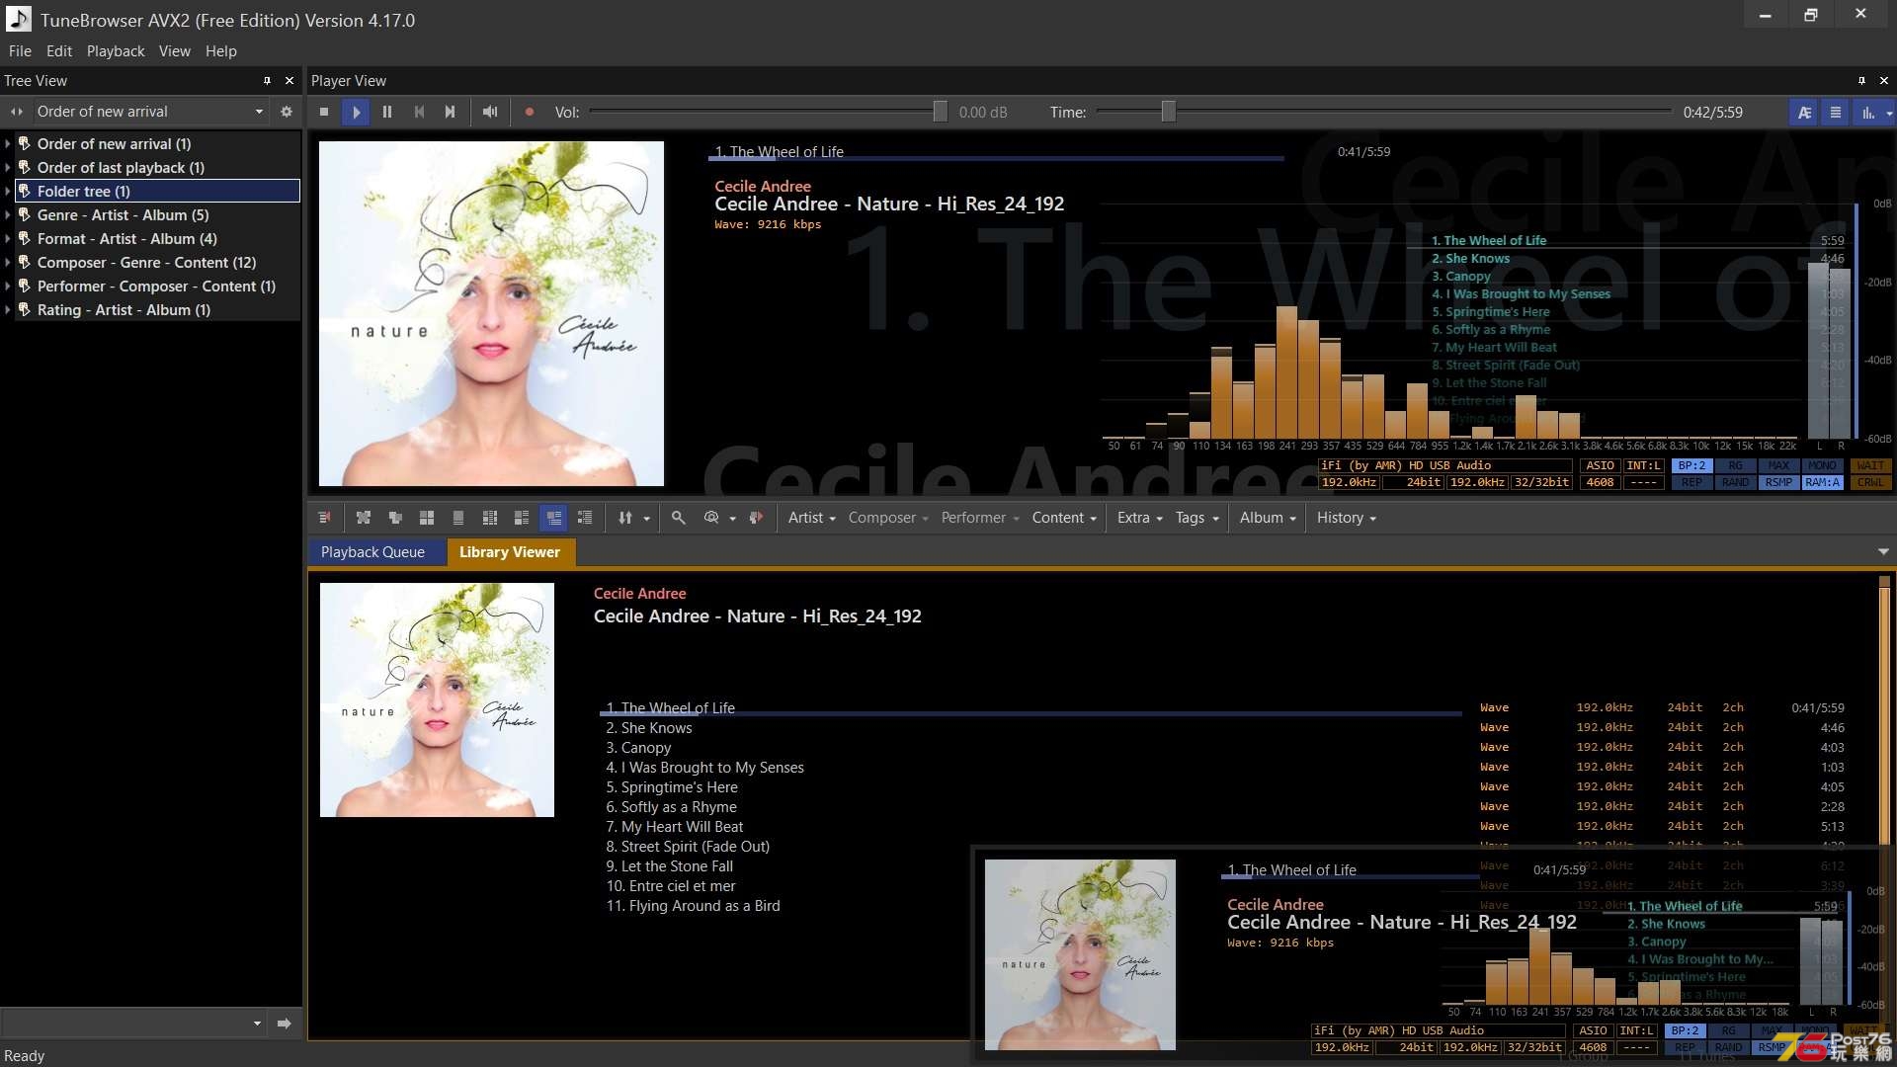Image resolution: width=1897 pixels, height=1067 pixels.
Task: Toggle the RG replay gain indicator
Action: (x=1735, y=465)
